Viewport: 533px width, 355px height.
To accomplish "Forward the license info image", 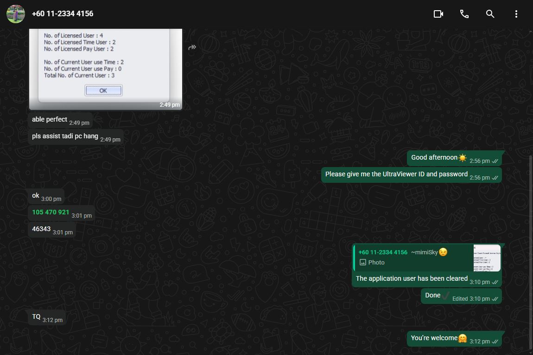I will click(x=192, y=47).
